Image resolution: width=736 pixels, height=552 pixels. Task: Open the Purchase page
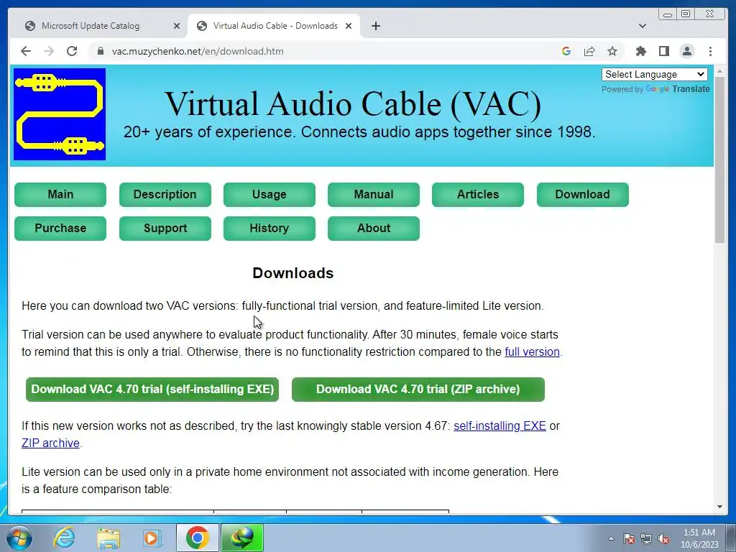(x=60, y=228)
